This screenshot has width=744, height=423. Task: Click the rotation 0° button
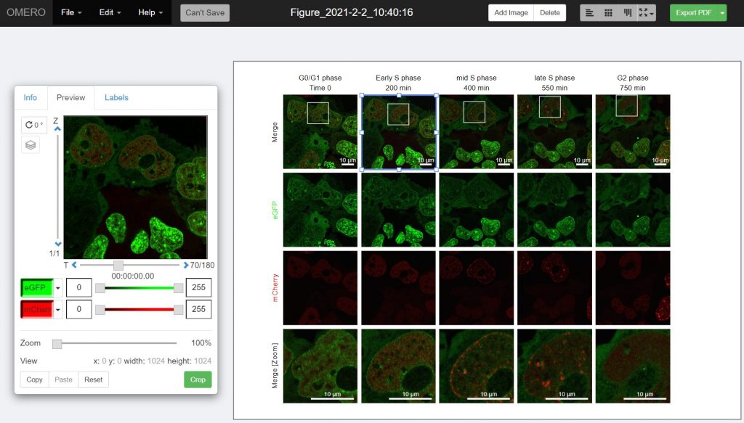33,125
